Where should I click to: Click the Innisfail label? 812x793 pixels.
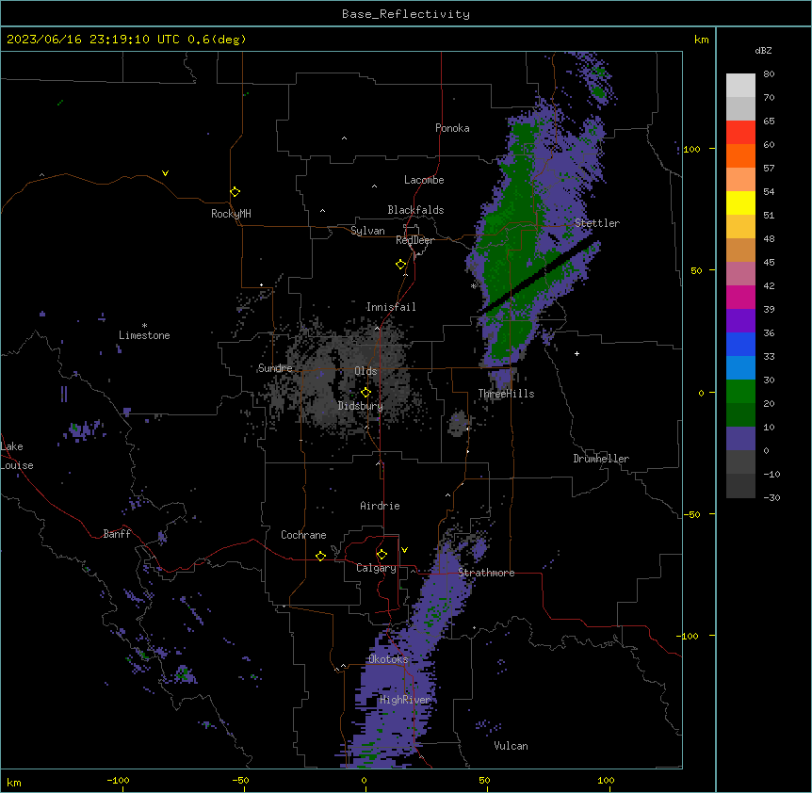click(391, 307)
